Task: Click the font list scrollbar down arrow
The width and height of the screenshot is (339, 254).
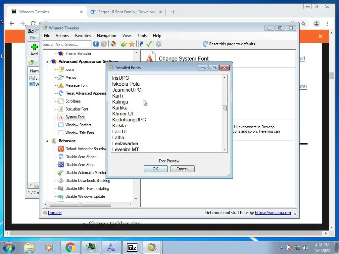Action: click(224, 149)
